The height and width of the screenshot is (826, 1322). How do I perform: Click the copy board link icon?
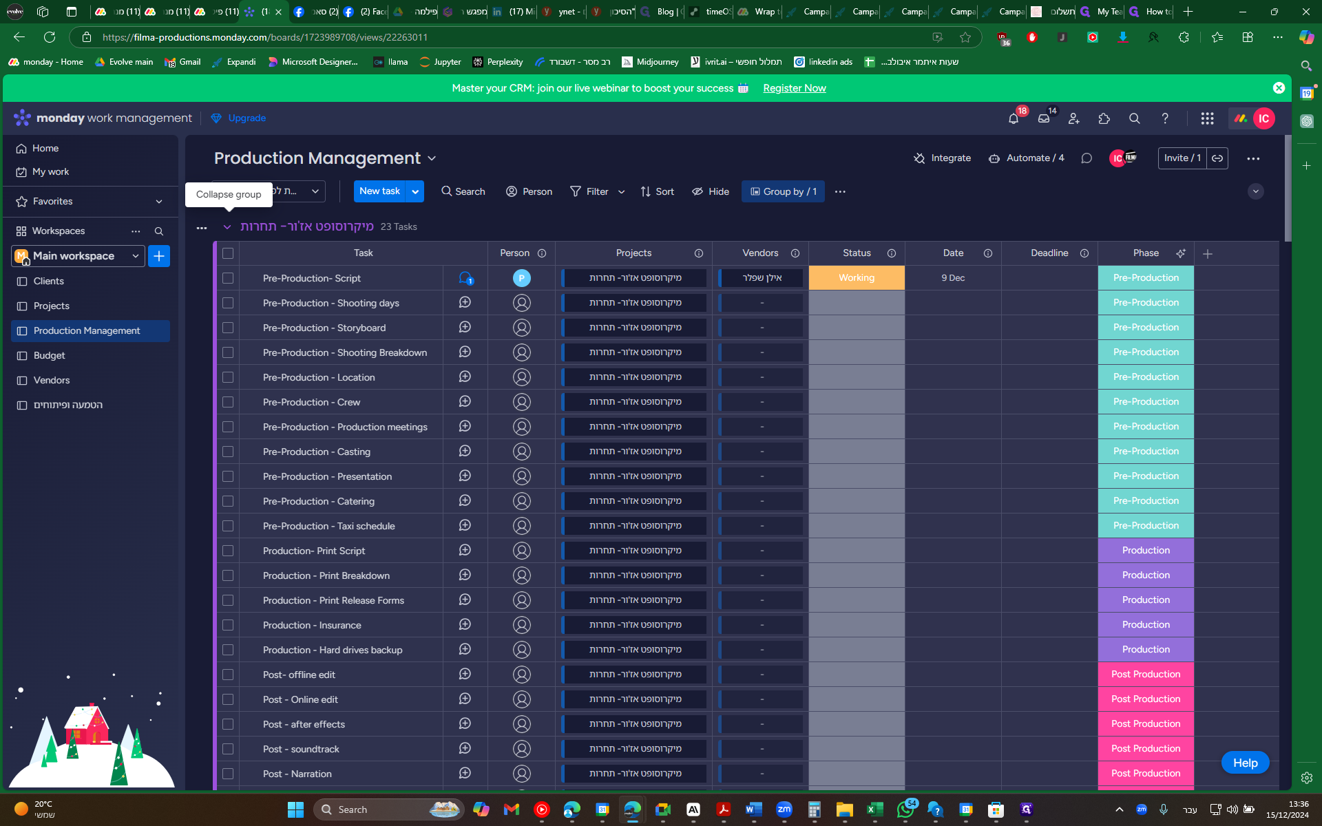tap(1217, 158)
